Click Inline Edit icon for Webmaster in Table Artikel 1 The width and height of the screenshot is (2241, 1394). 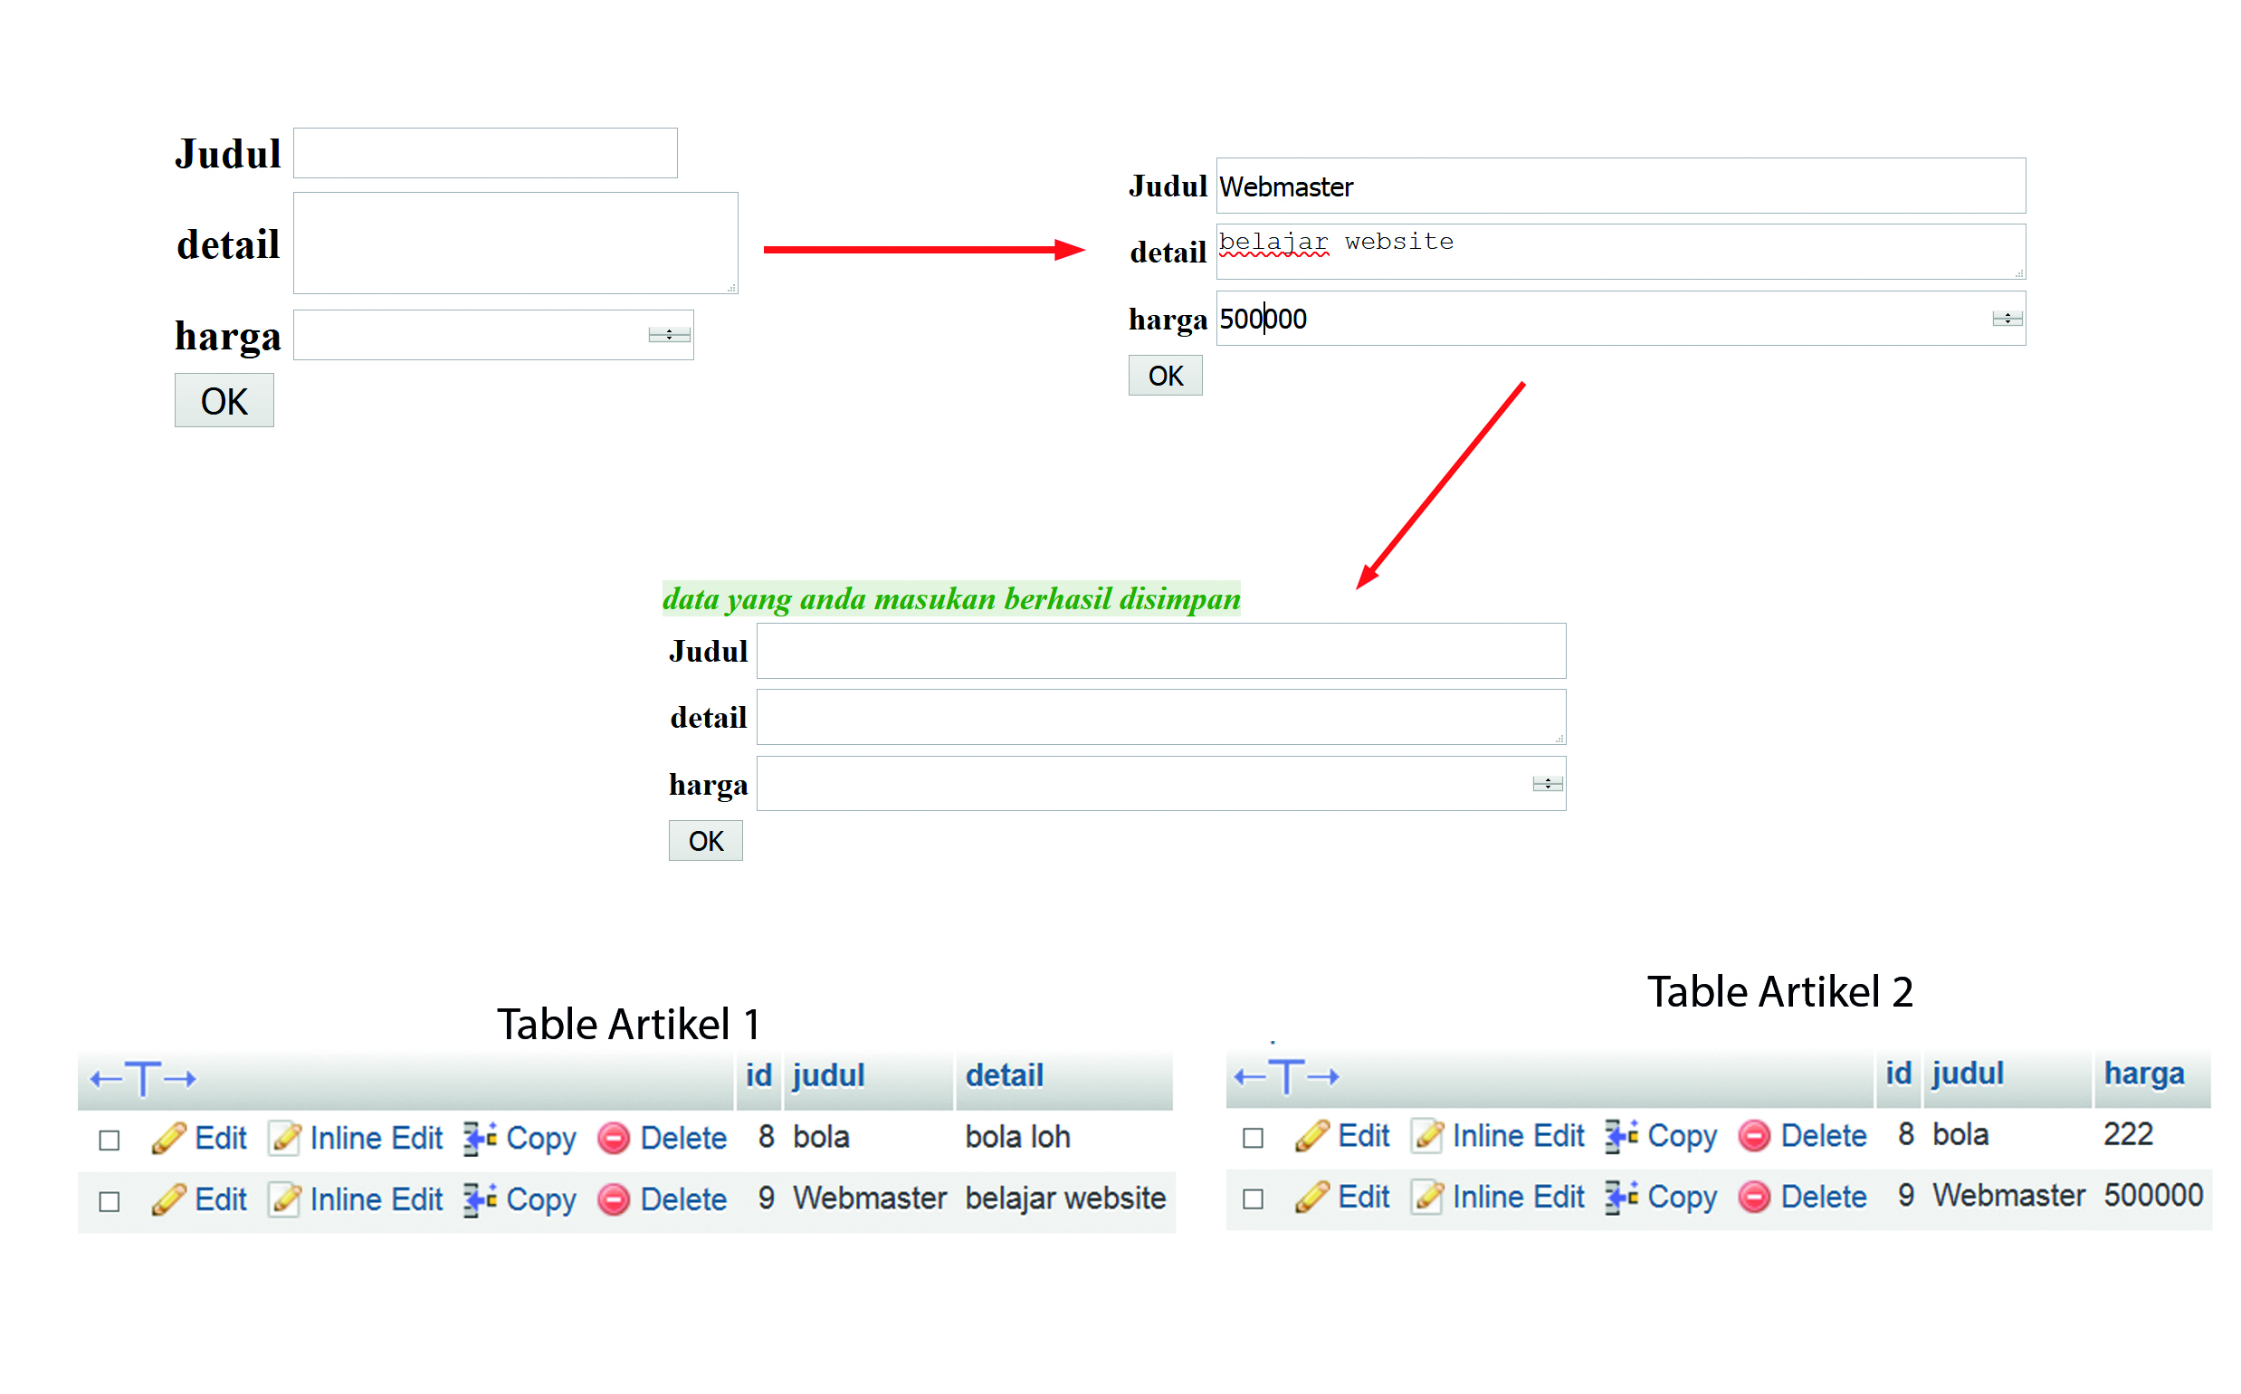click(x=285, y=1200)
